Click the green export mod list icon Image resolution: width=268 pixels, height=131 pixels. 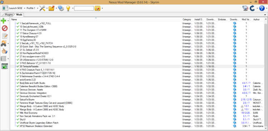pos(5,66)
